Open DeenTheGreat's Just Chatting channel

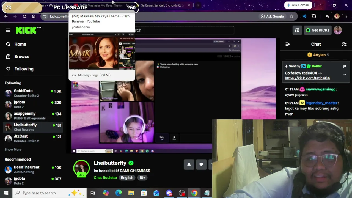(x=33, y=169)
